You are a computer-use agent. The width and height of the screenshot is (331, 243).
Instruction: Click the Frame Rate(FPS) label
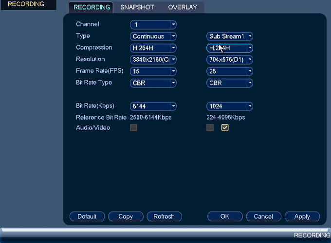(100, 71)
